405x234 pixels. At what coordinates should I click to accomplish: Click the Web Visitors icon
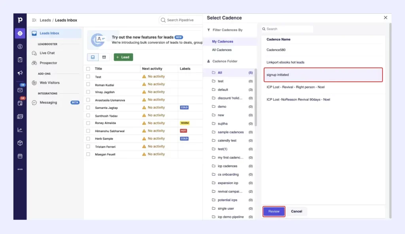(x=34, y=83)
